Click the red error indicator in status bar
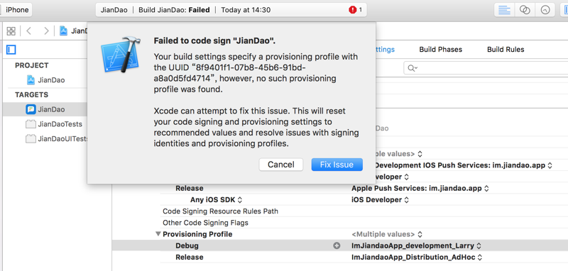 pos(353,10)
